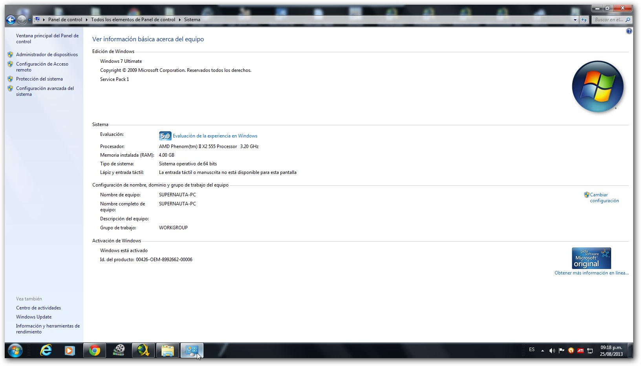
Task: Open the network connection tray icon
Action: pos(590,351)
